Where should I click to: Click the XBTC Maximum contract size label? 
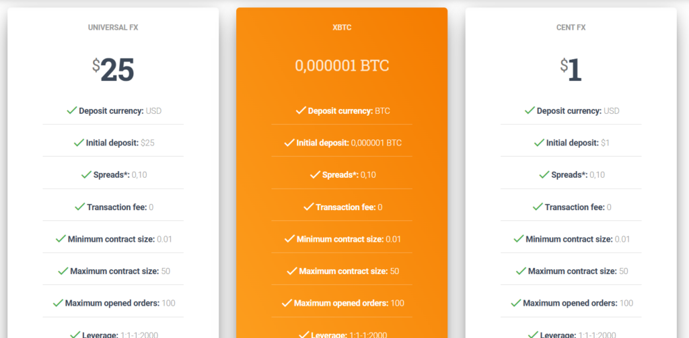click(343, 271)
